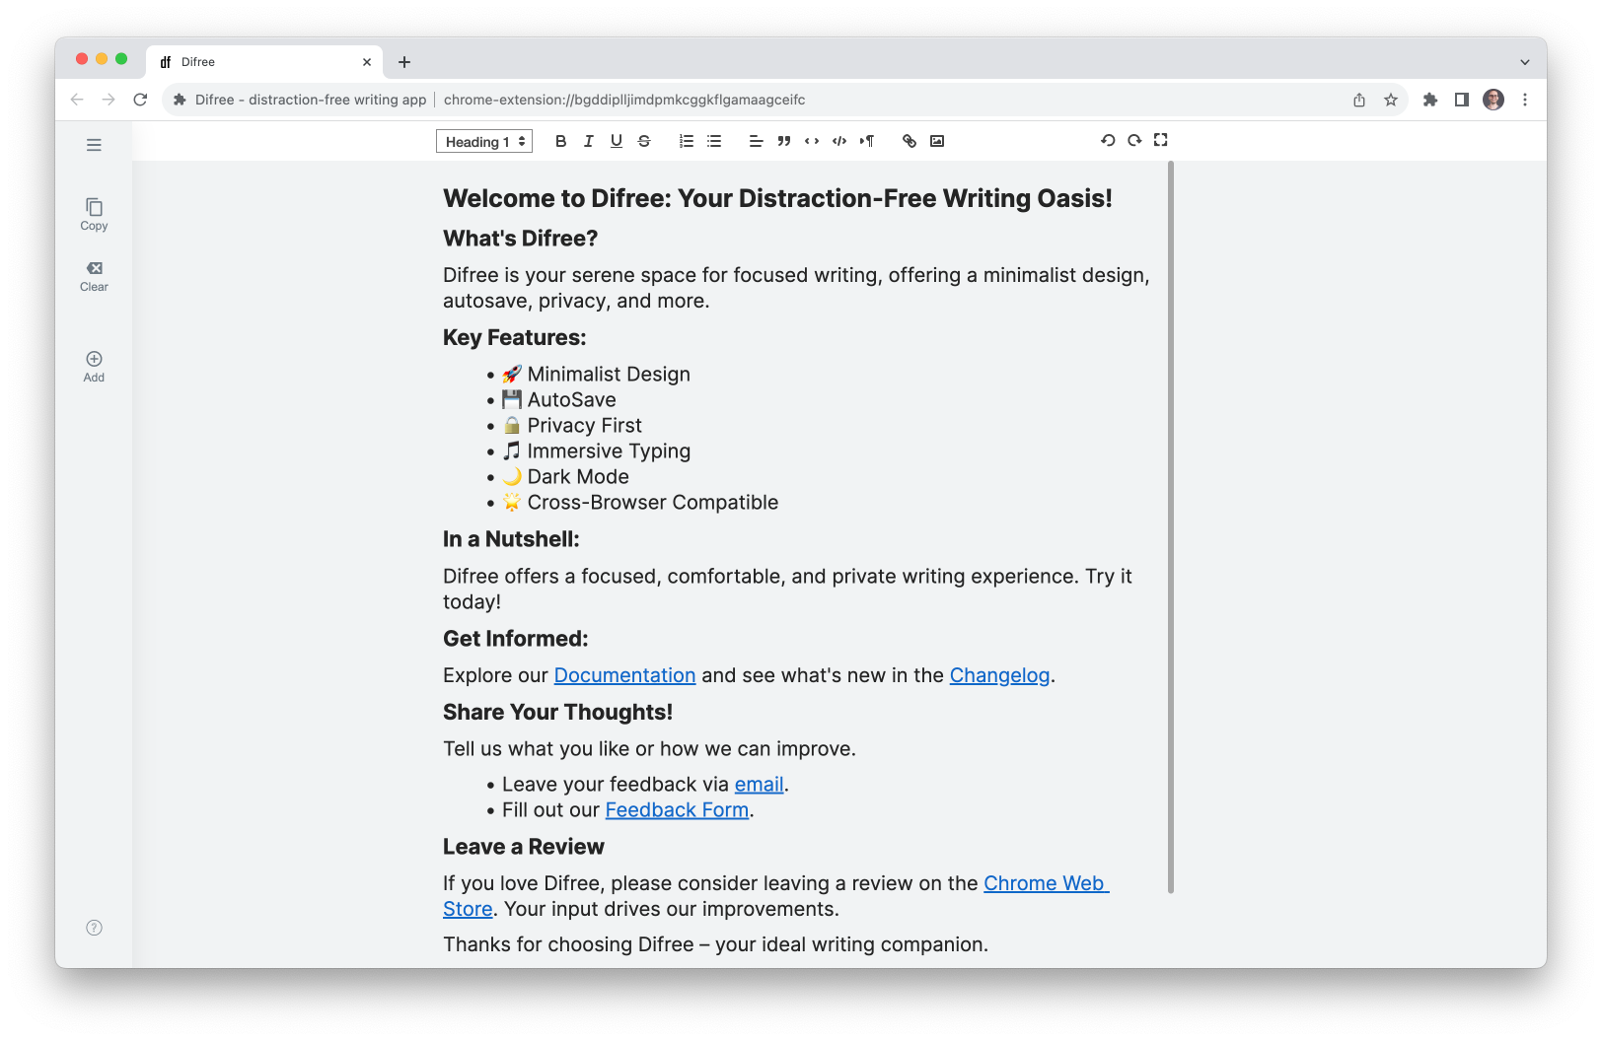The width and height of the screenshot is (1602, 1041).
Task: Click the main Welcome to Difree heading
Action: click(x=777, y=198)
